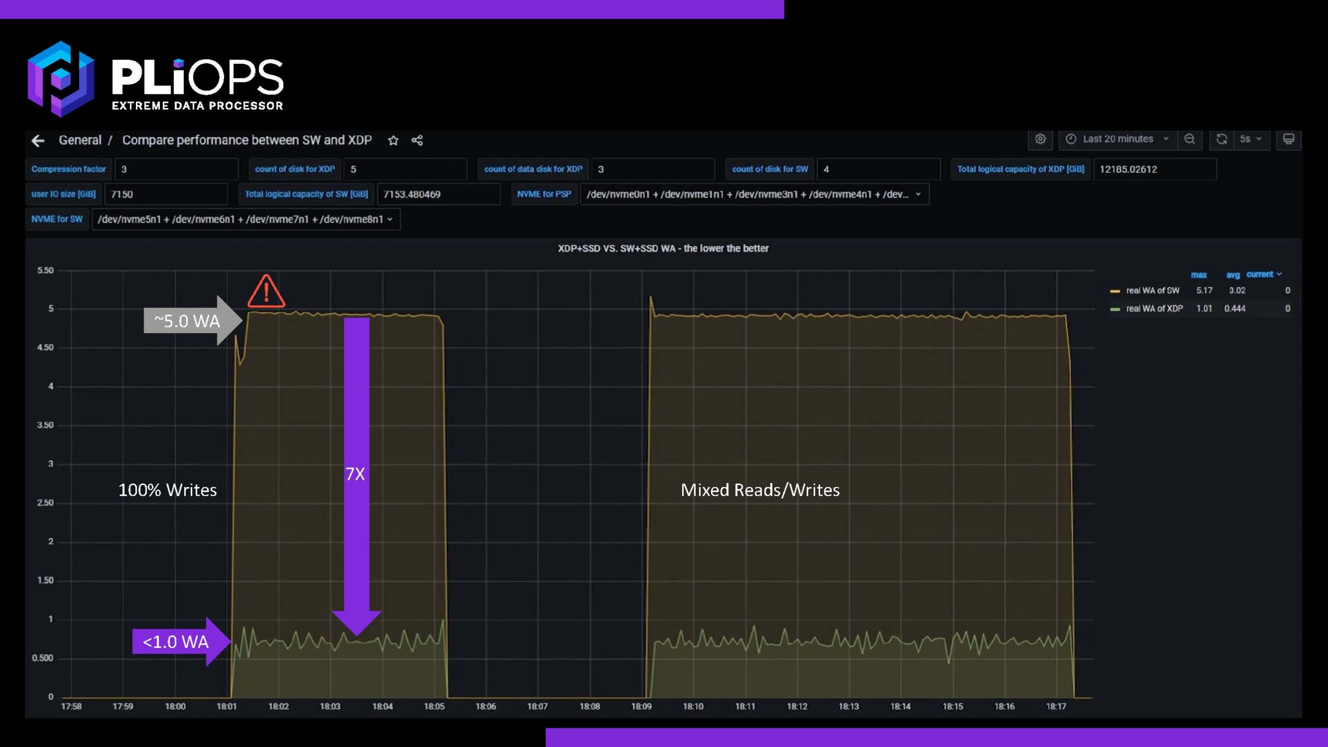Star this dashboard as favorite

tap(393, 141)
